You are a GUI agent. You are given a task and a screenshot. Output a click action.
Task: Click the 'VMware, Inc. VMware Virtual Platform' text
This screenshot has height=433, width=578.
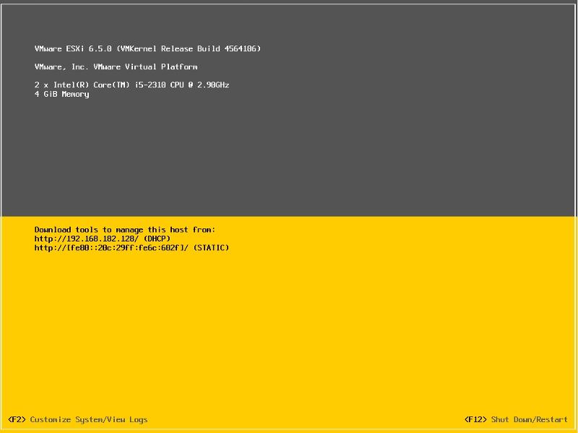116,67
